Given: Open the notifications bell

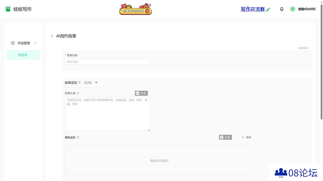Looking at the screenshot, I should click(282, 9).
